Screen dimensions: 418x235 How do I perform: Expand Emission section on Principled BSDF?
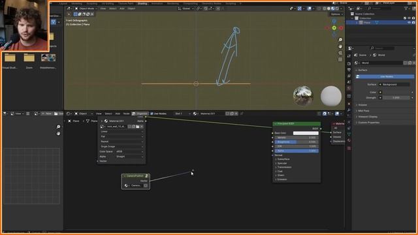click(x=281, y=180)
